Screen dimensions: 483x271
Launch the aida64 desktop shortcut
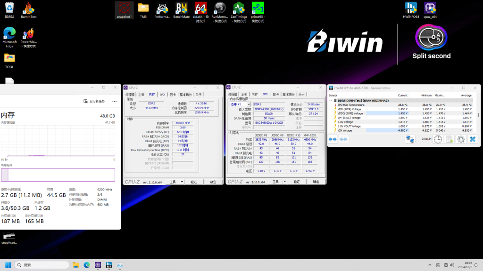pyautogui.click(x=200, y=8)
